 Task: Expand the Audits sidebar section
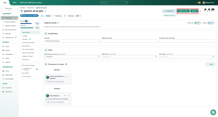[9, 58]
